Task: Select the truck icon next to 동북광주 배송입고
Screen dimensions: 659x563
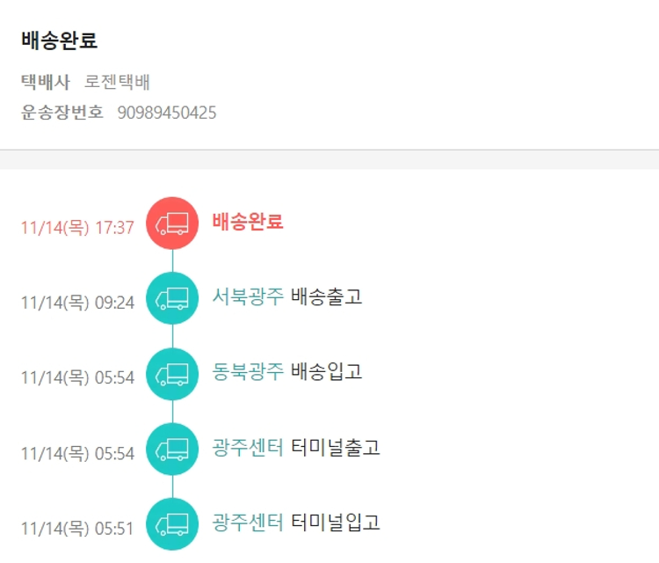Action: click(x=172, y=374)
